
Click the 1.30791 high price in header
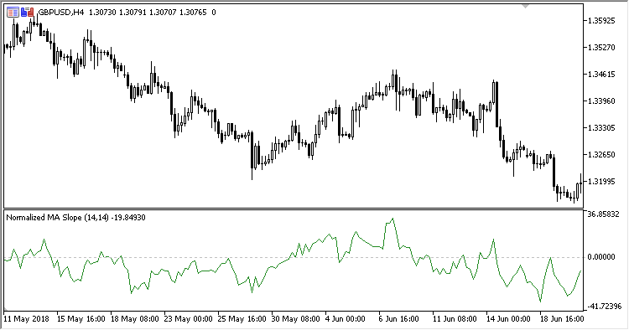133,13
